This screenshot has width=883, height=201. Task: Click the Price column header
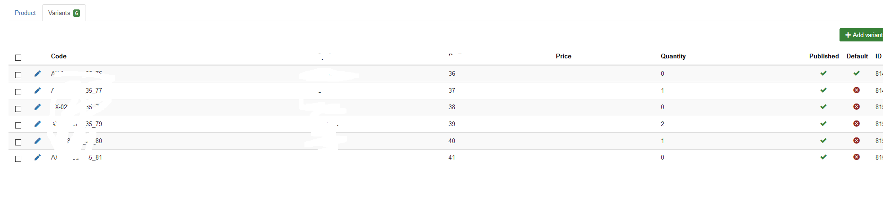(x=563, y=56)
